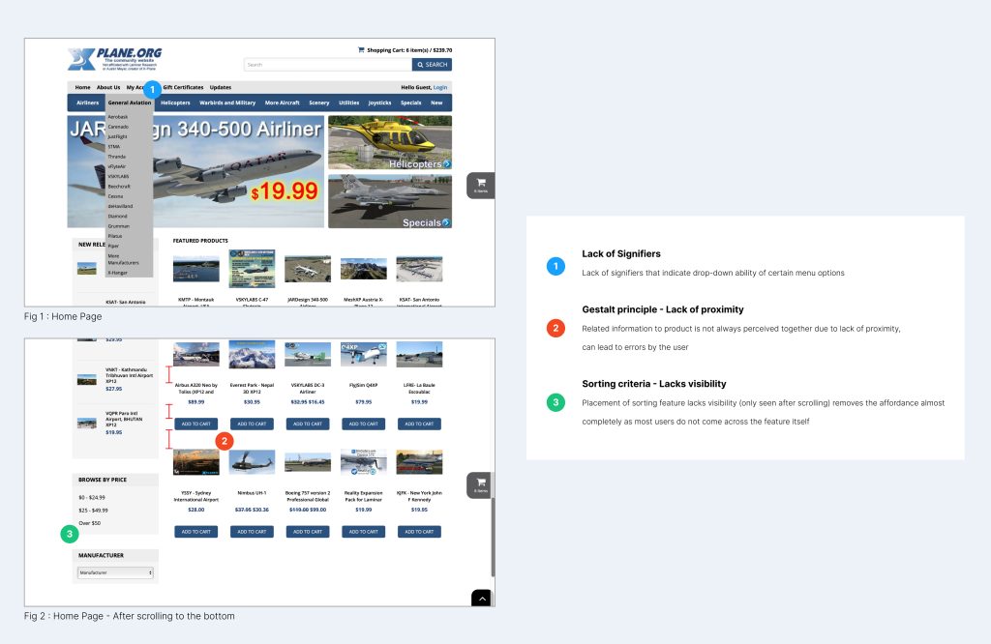Open the Helicopters category in the navigation bar

175,102
